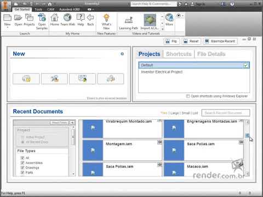Pin the Montagem.iam tile
The height and width of the screenshot is (197, 263).
[x=159, y=142]
